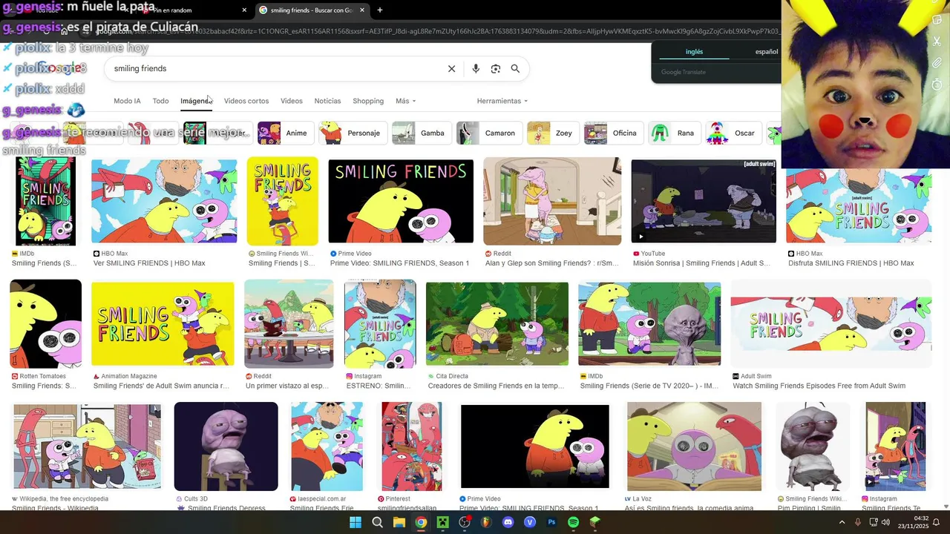Open the Cita Directa forest scene thumbnail
This screenshot has height=534, width=950.
497,324
